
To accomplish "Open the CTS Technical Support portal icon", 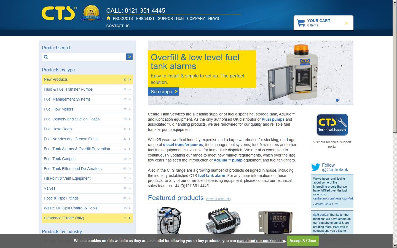I will 332,125.
